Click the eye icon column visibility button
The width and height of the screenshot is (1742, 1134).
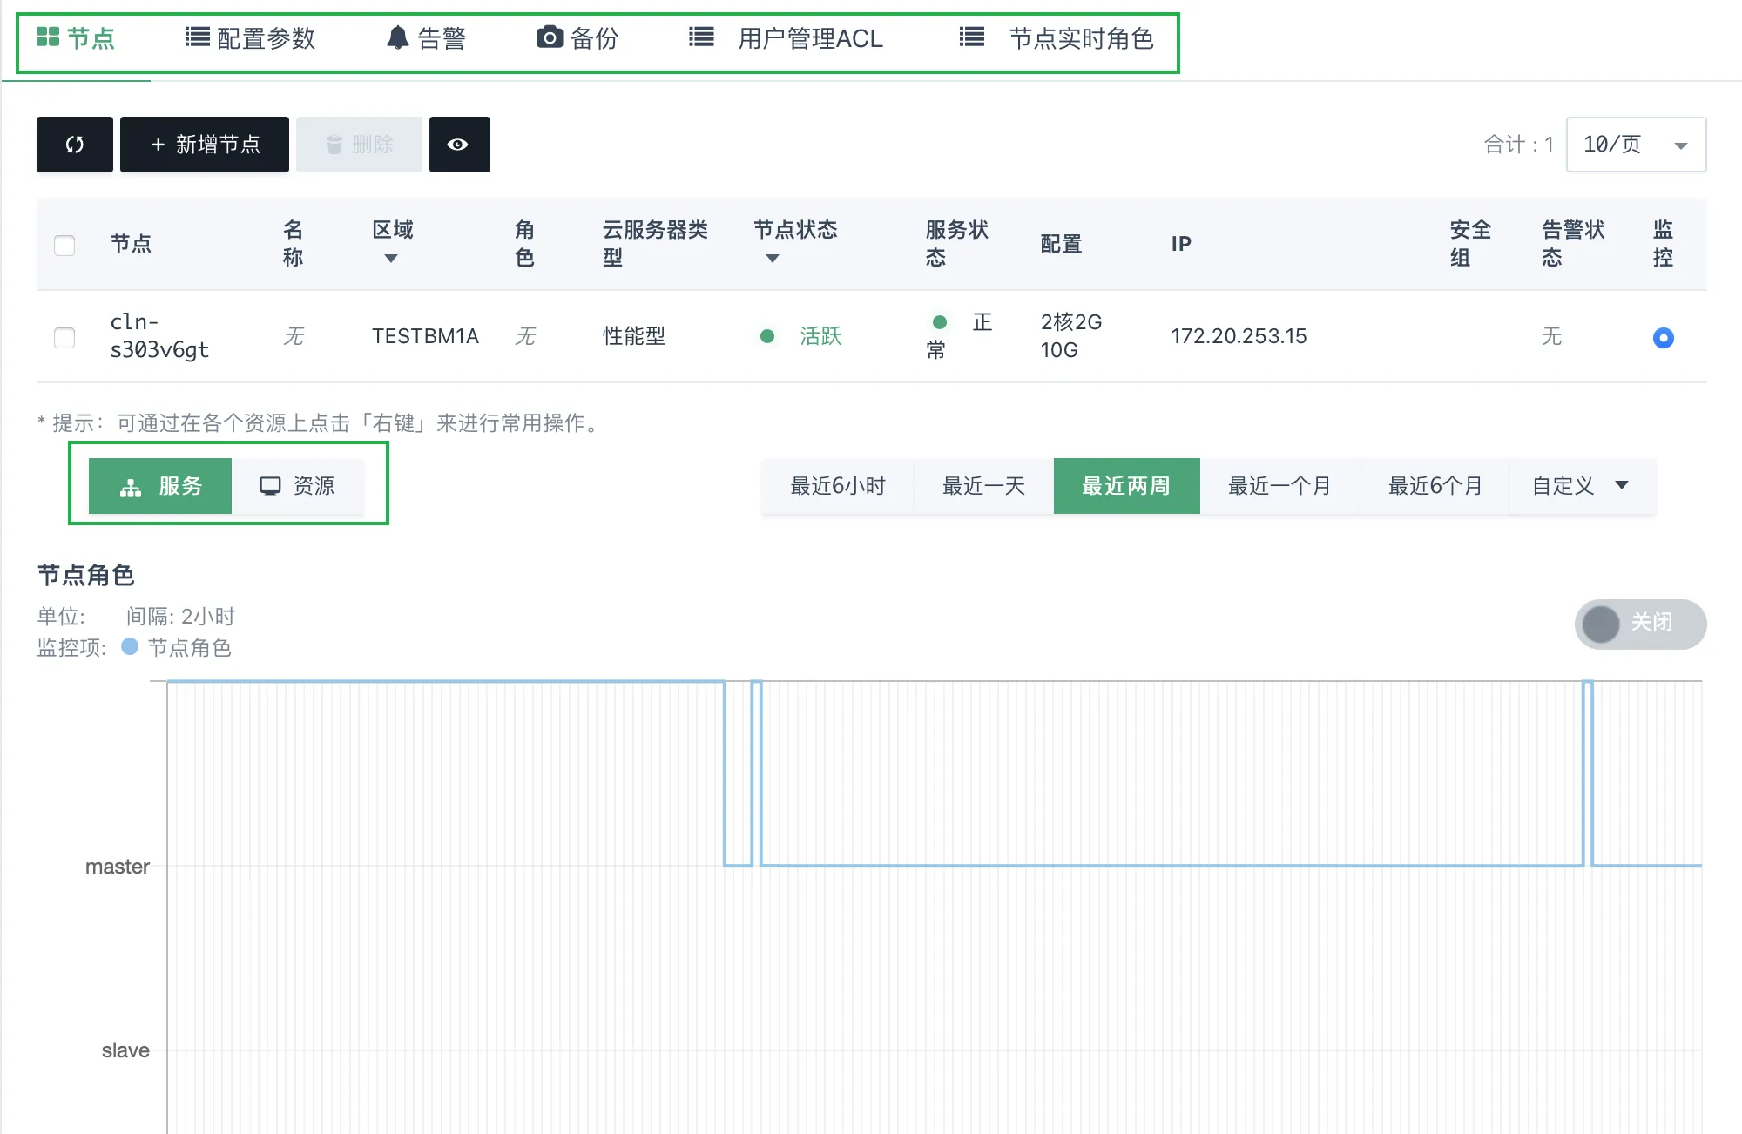coord(458,145)
